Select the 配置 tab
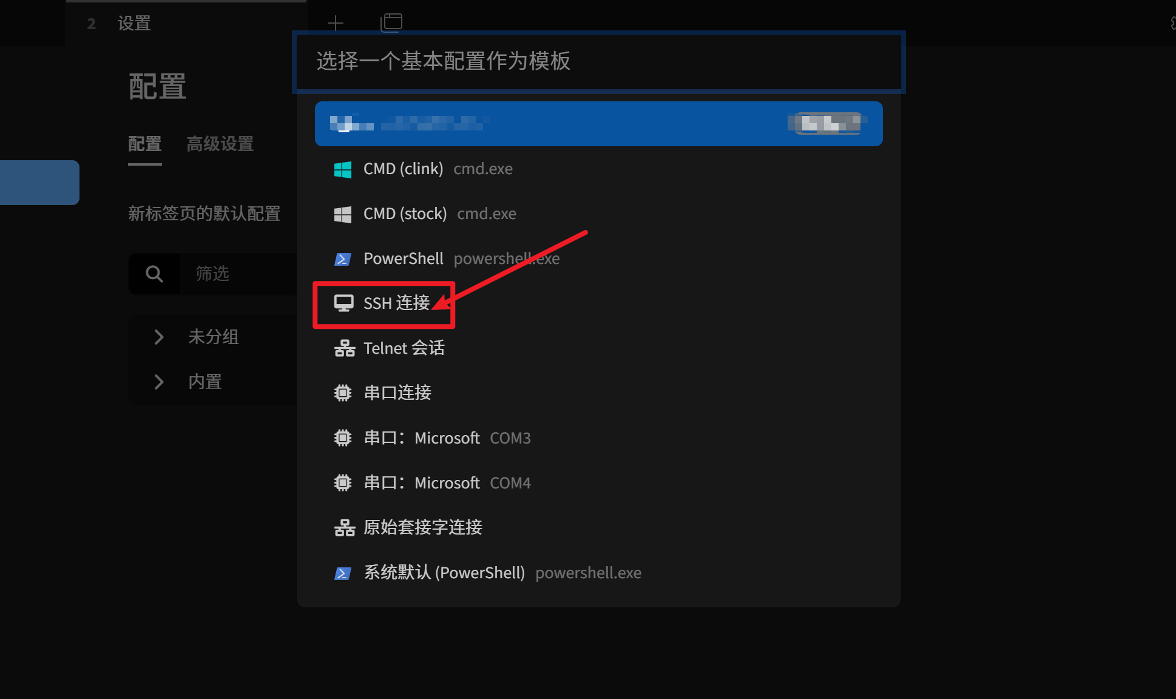1176x699 pixels. click(x=144, y=144)
